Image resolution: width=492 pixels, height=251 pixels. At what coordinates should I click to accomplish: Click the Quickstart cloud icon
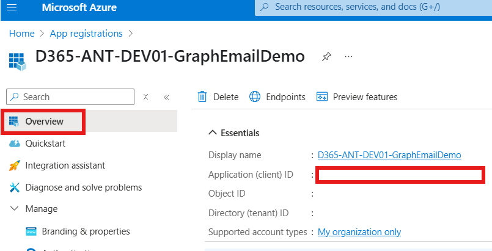(15, 144)
